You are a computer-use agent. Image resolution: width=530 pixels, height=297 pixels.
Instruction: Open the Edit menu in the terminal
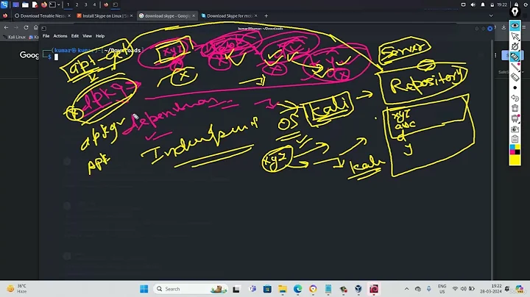74,36
